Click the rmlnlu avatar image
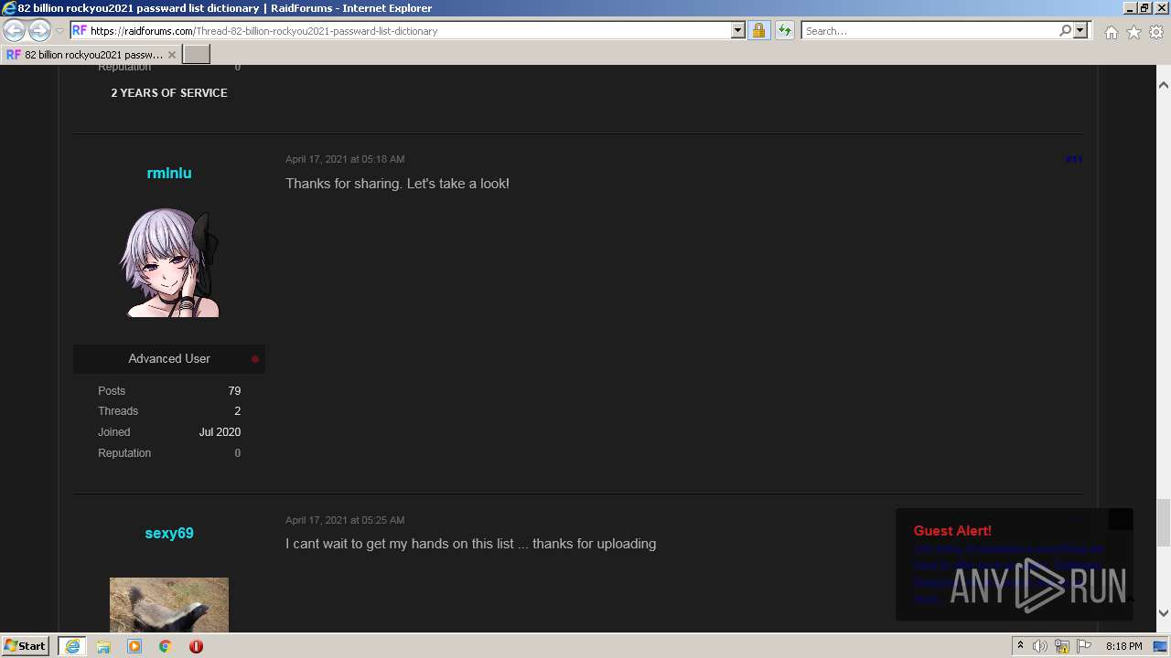This screenshot has height=658, width=1171. 169,263
